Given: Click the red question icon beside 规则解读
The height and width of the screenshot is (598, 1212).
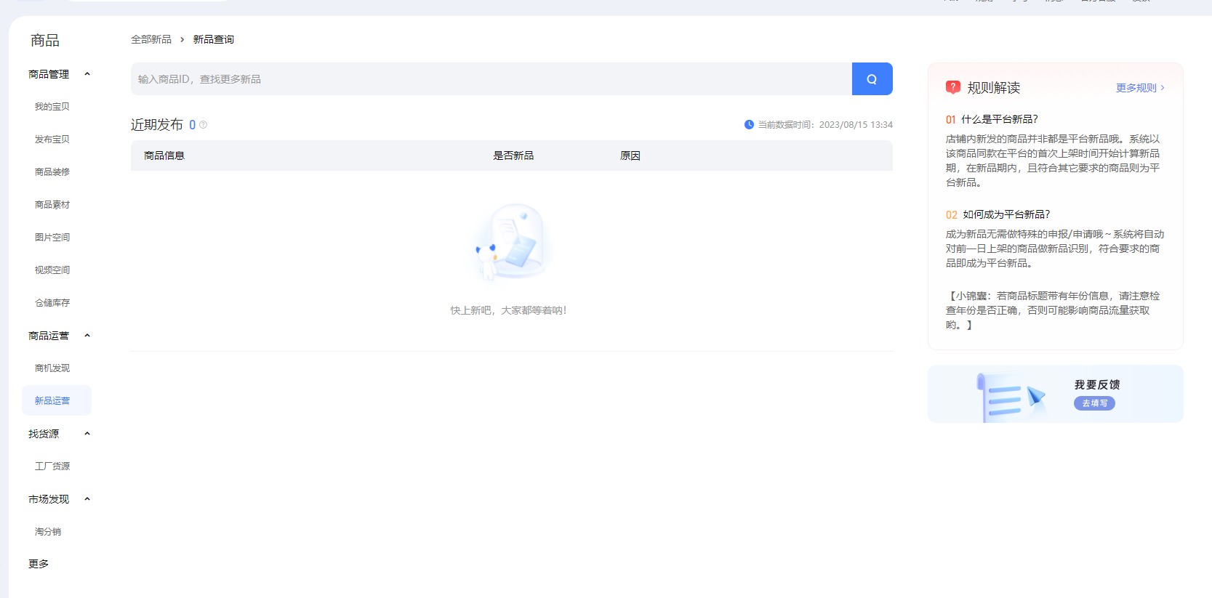Looking at the screenshot, I should (952, 87).
